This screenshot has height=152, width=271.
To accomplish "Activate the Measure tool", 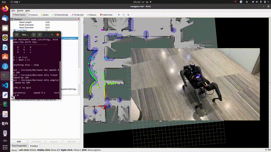I will pos(91,15).
